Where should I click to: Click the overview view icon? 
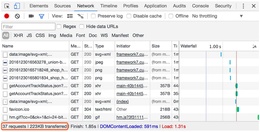coord(81,16)
